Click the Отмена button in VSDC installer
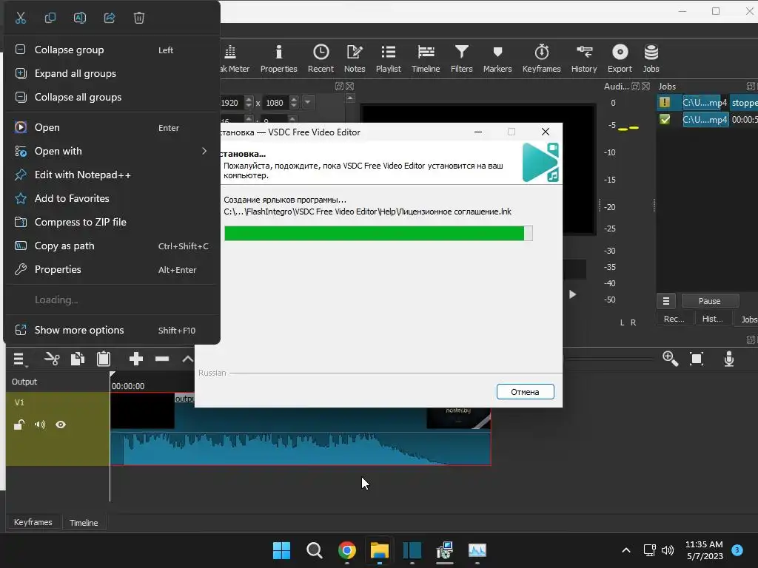The height and width of the screenshot is (568, 758). click(525, 392)
